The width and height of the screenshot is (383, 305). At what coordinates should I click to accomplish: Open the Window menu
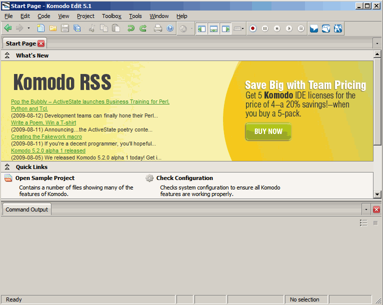click(x=159, y=16)
